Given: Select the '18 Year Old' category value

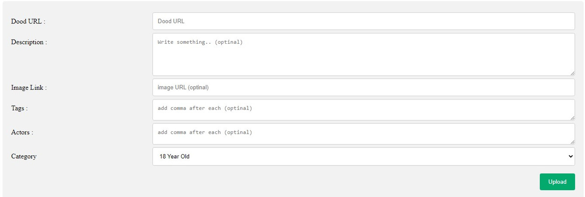Looking at the screenshot, I should [x=175, y=156].
